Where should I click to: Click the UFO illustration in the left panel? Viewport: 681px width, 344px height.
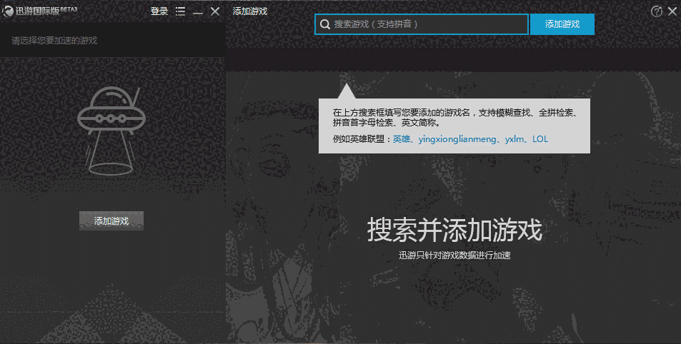[x=111, y=131]
